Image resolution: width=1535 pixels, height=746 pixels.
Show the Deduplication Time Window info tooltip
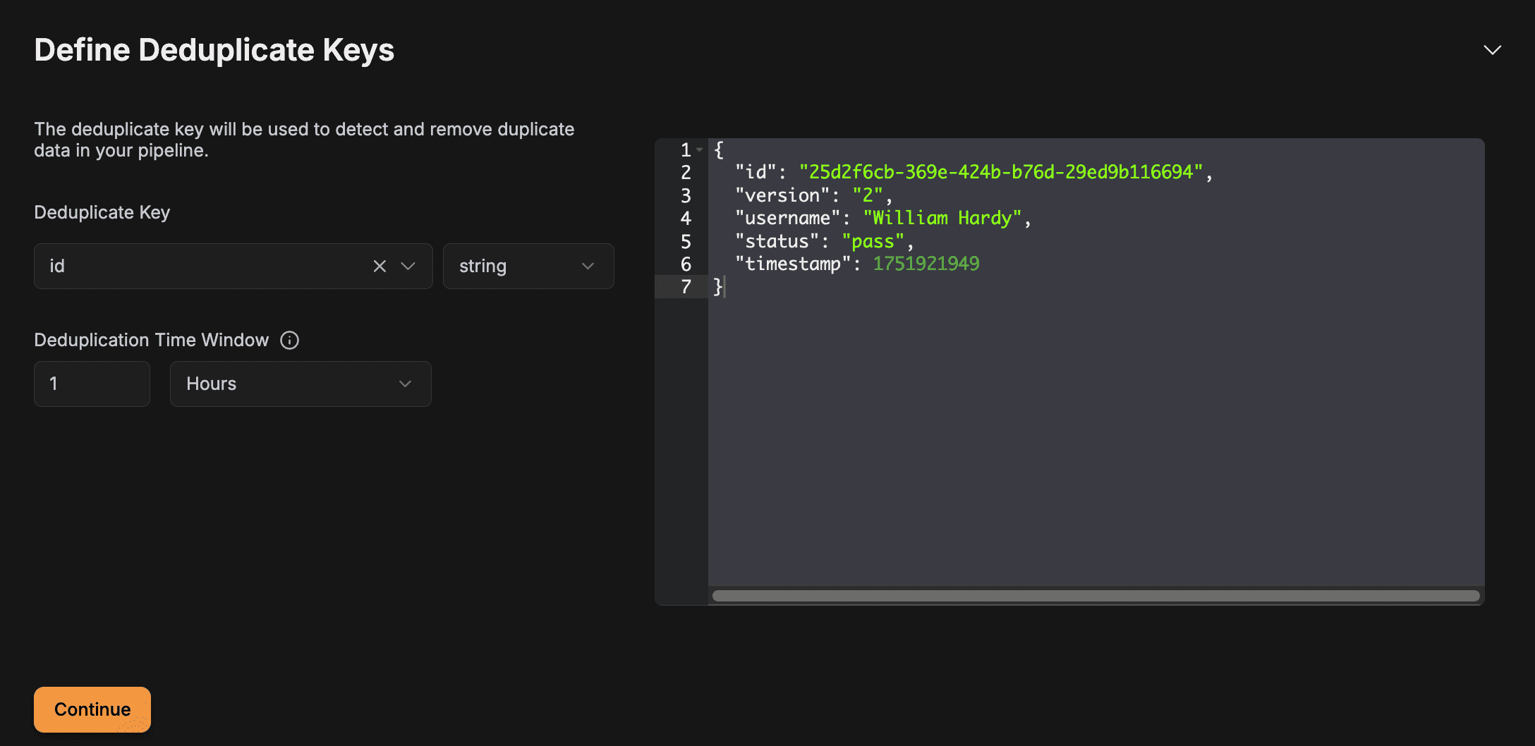(x=289, y=340)
